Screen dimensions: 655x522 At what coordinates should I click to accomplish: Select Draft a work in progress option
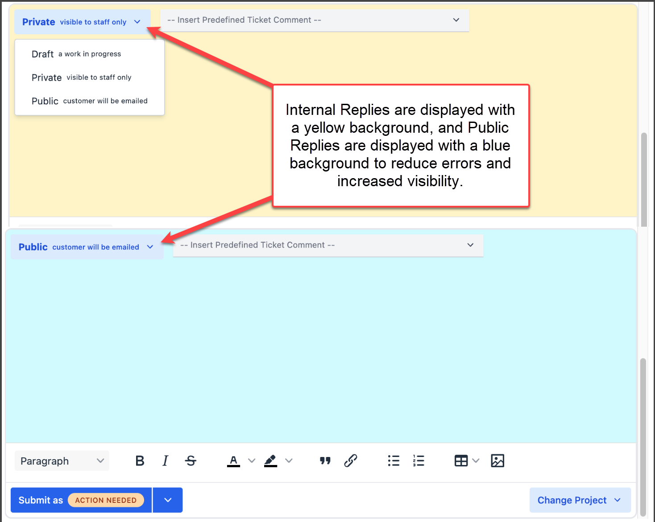(76, 54)
